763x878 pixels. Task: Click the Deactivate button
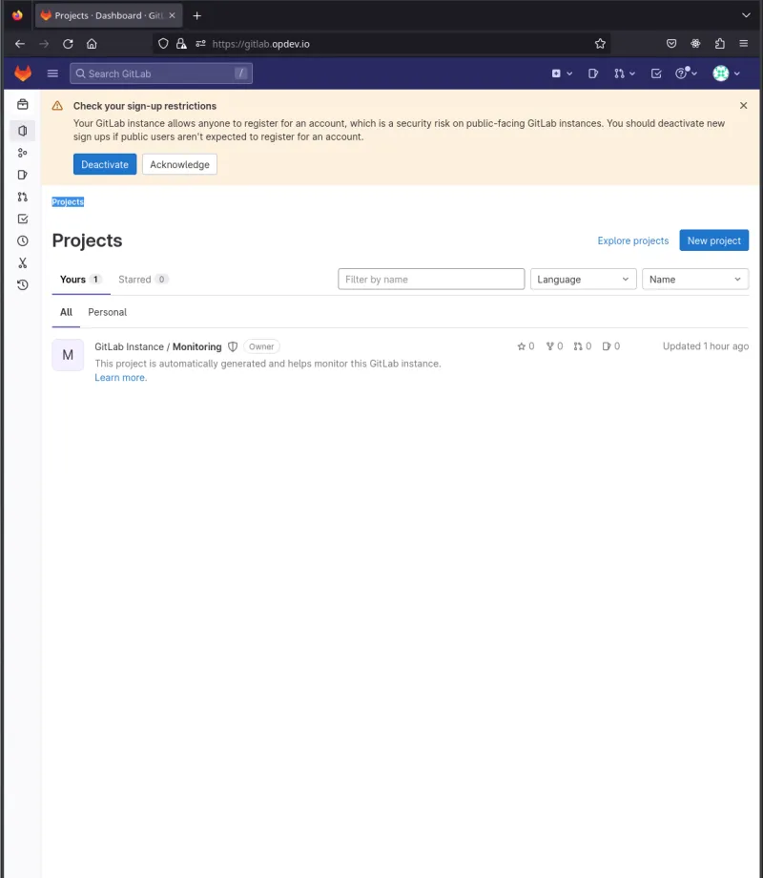[x=104, y=163]
